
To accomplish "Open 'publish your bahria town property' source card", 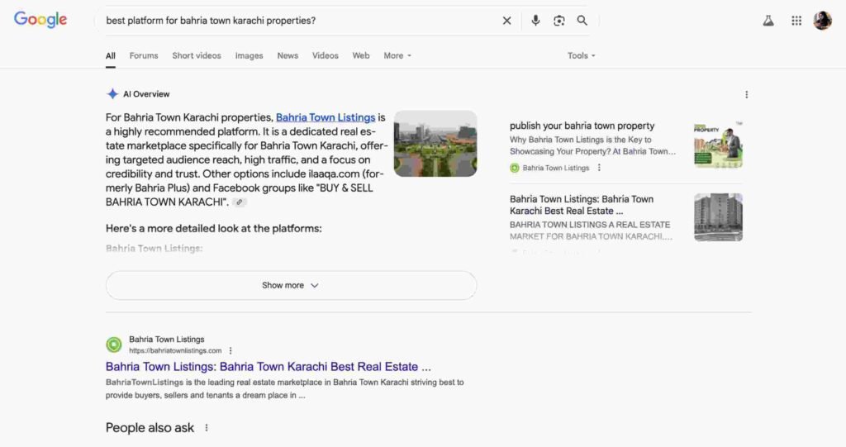I will pos(626,145).
